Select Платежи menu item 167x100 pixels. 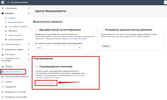pyautogui.click(x=9, y=67)
